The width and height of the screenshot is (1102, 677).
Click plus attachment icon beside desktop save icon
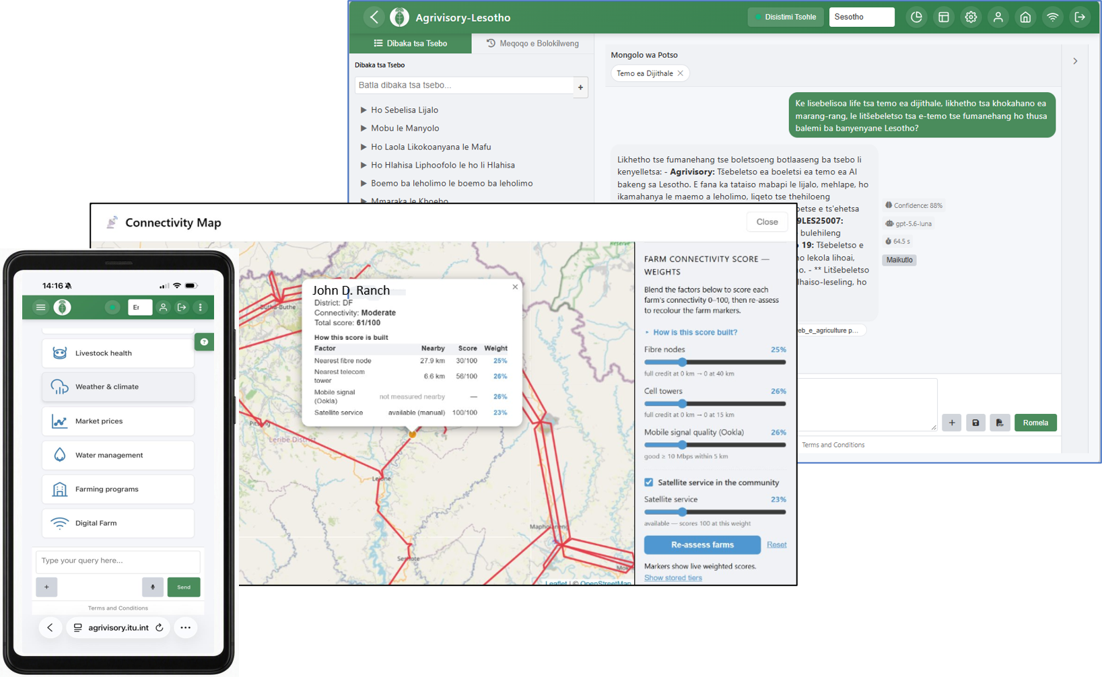(x=952, y=423)
